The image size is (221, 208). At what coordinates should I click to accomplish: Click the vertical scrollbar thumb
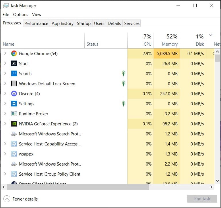[x=217, y=58]
